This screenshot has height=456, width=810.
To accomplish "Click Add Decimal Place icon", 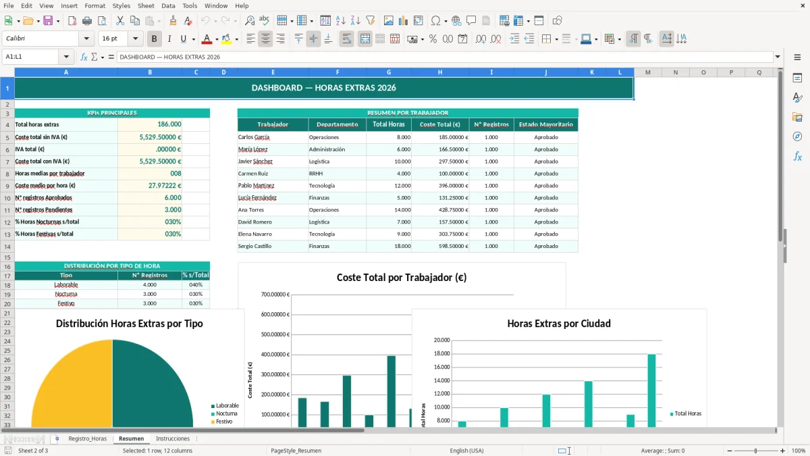I will click(481, 39).
